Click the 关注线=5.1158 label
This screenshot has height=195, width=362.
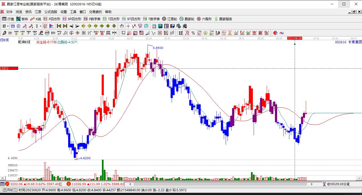[46, 42]
